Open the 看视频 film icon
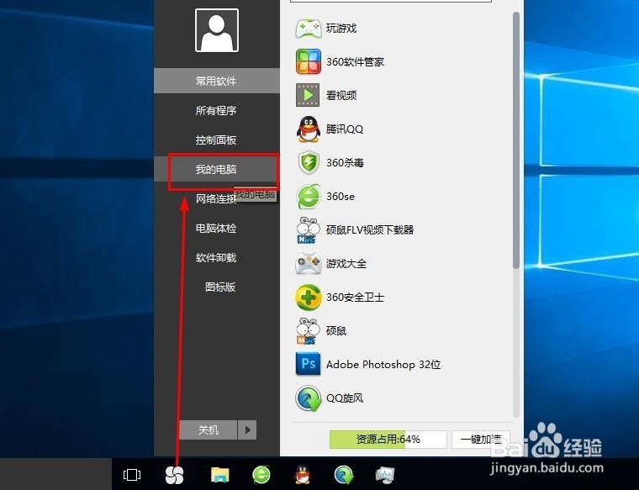 (x=308, y=95)
